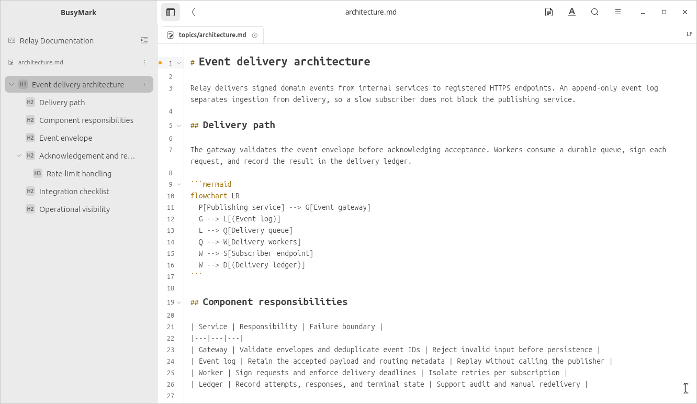Click the back chevron in the header
This screenshot has height=404, width=697.
193,12
